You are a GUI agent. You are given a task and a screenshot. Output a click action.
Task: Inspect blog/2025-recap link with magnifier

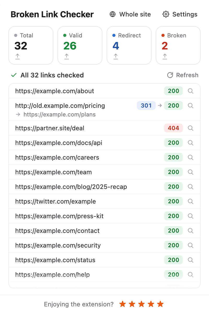coord(191,187)
